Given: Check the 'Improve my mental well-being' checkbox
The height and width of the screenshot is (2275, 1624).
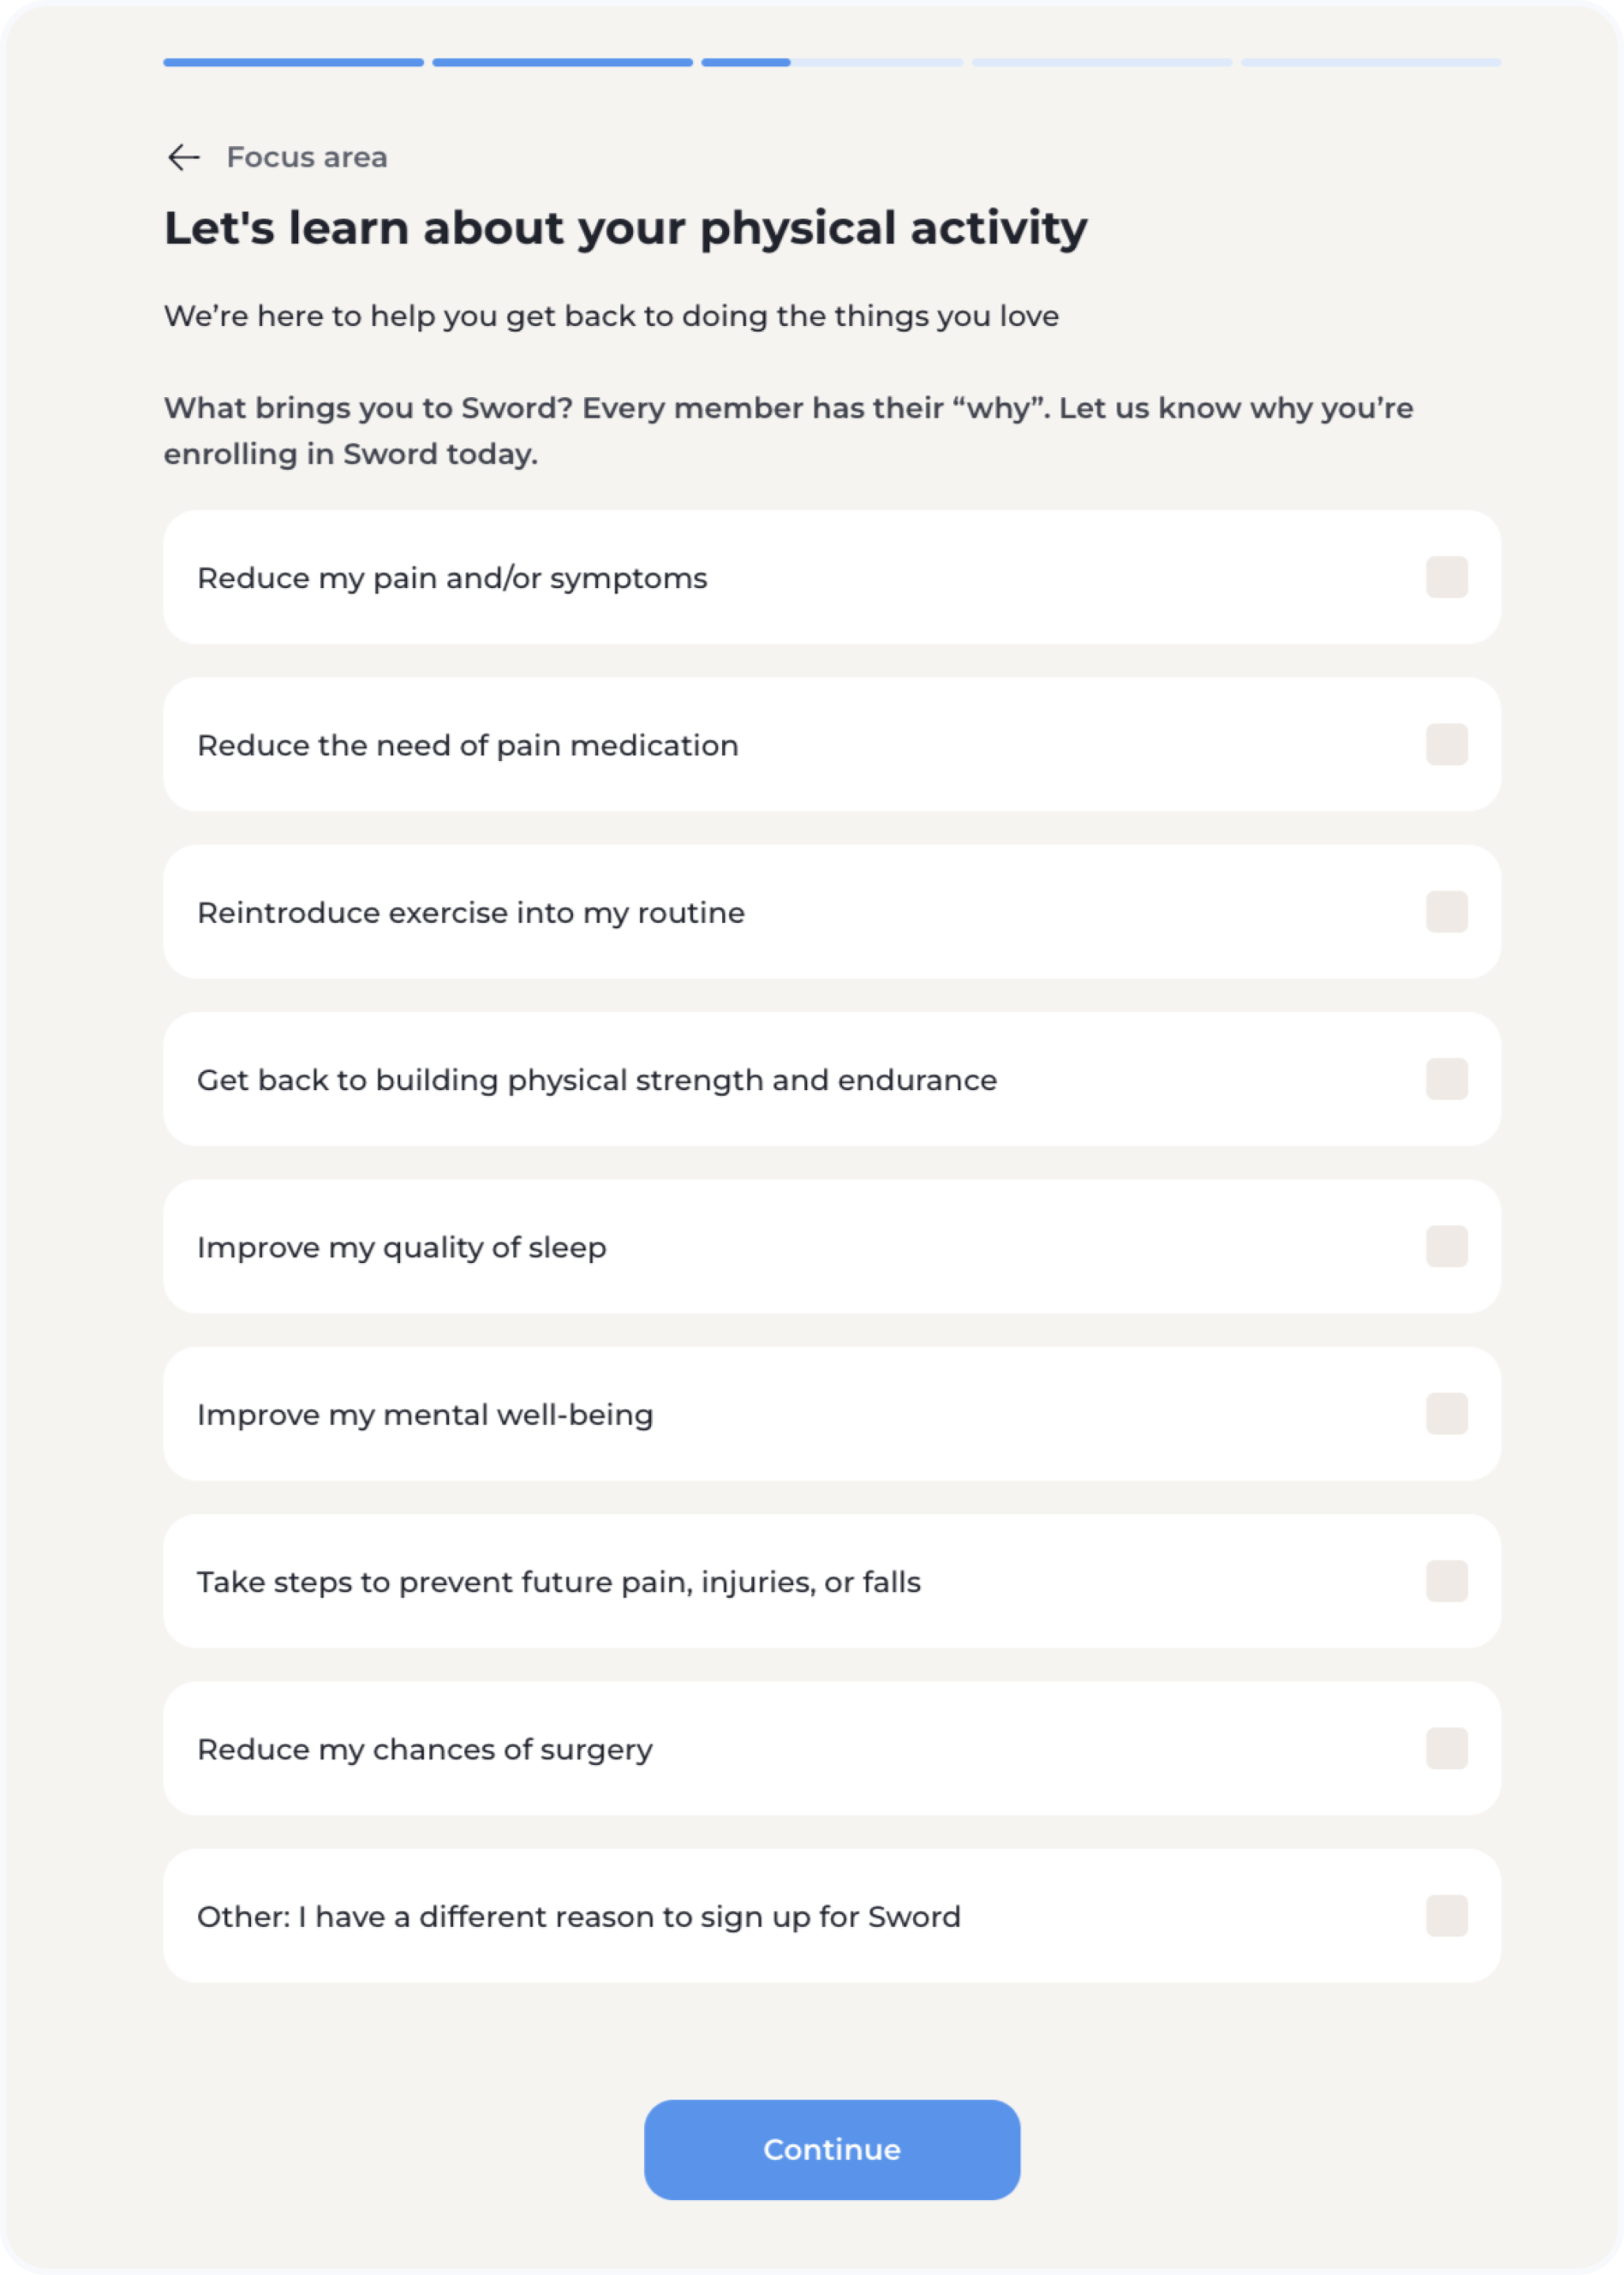Looking at the screenshot, I should tap(1446, 1414).
